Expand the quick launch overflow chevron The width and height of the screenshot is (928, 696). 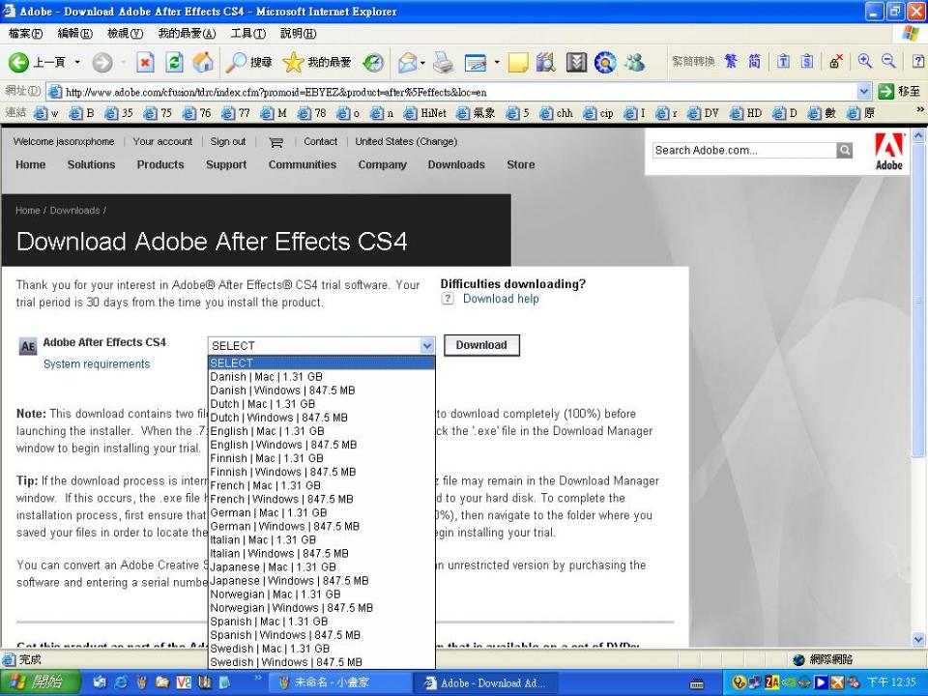pos(258,677)
